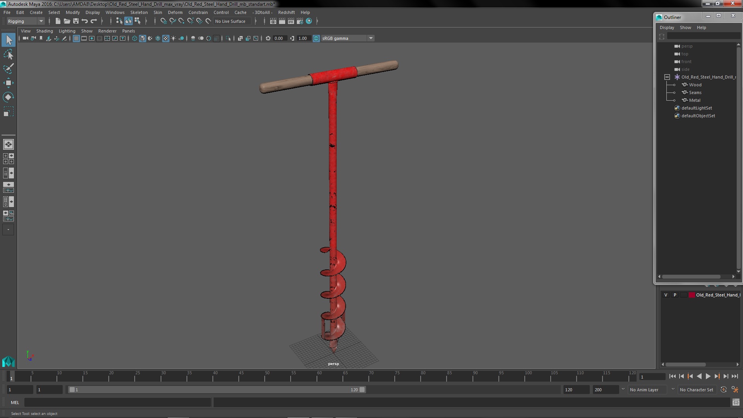Undo the last action
Viewport: 743px width, 418px height.
coord(85,21)
